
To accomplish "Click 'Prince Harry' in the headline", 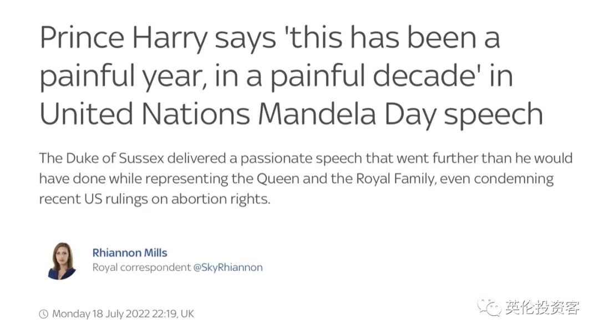I will click(123, 39).
